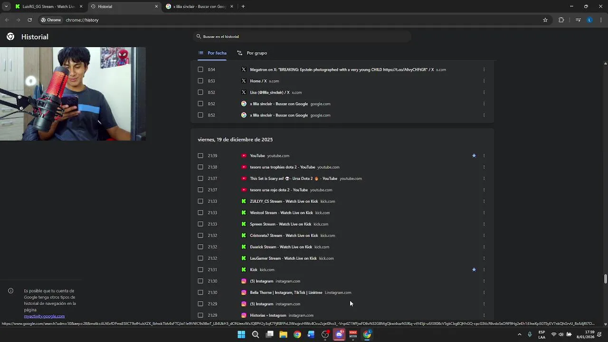Open Windows taskbar search
The image size is (608, 342).
pyautogui.click(x=255, y=334)
